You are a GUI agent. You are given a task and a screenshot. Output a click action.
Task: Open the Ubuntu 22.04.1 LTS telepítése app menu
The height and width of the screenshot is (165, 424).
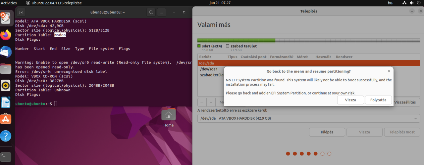[x=54, y=3]
